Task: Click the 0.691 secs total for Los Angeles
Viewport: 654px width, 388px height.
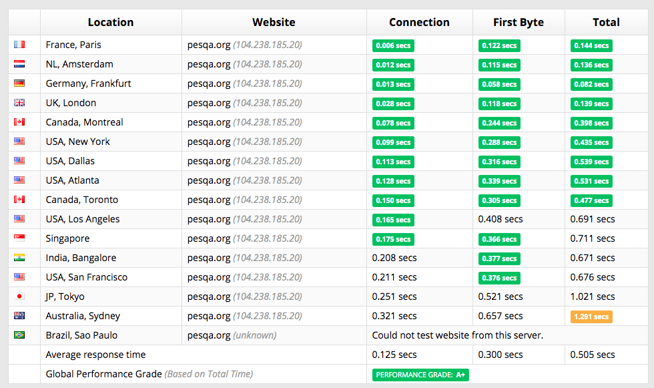Action: [x=593, y=219]
